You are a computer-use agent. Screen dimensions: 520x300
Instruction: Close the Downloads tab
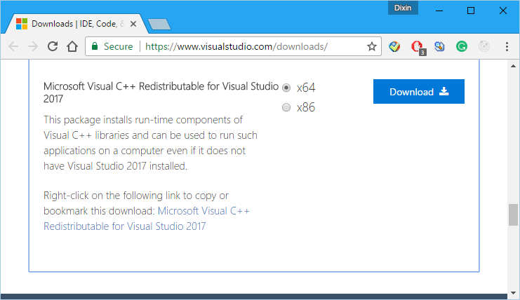[133, 24]
